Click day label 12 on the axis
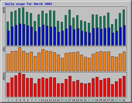Viewport: 132px width, 103px height. pos(50,100)
